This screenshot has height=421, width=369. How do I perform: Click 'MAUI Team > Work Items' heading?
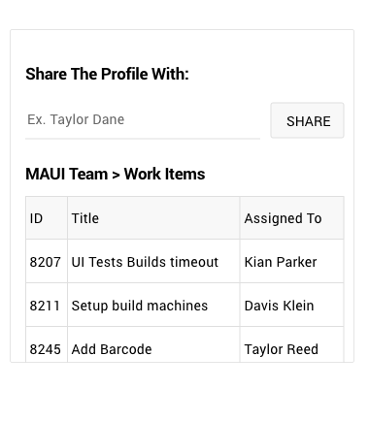tap(116, 174)
